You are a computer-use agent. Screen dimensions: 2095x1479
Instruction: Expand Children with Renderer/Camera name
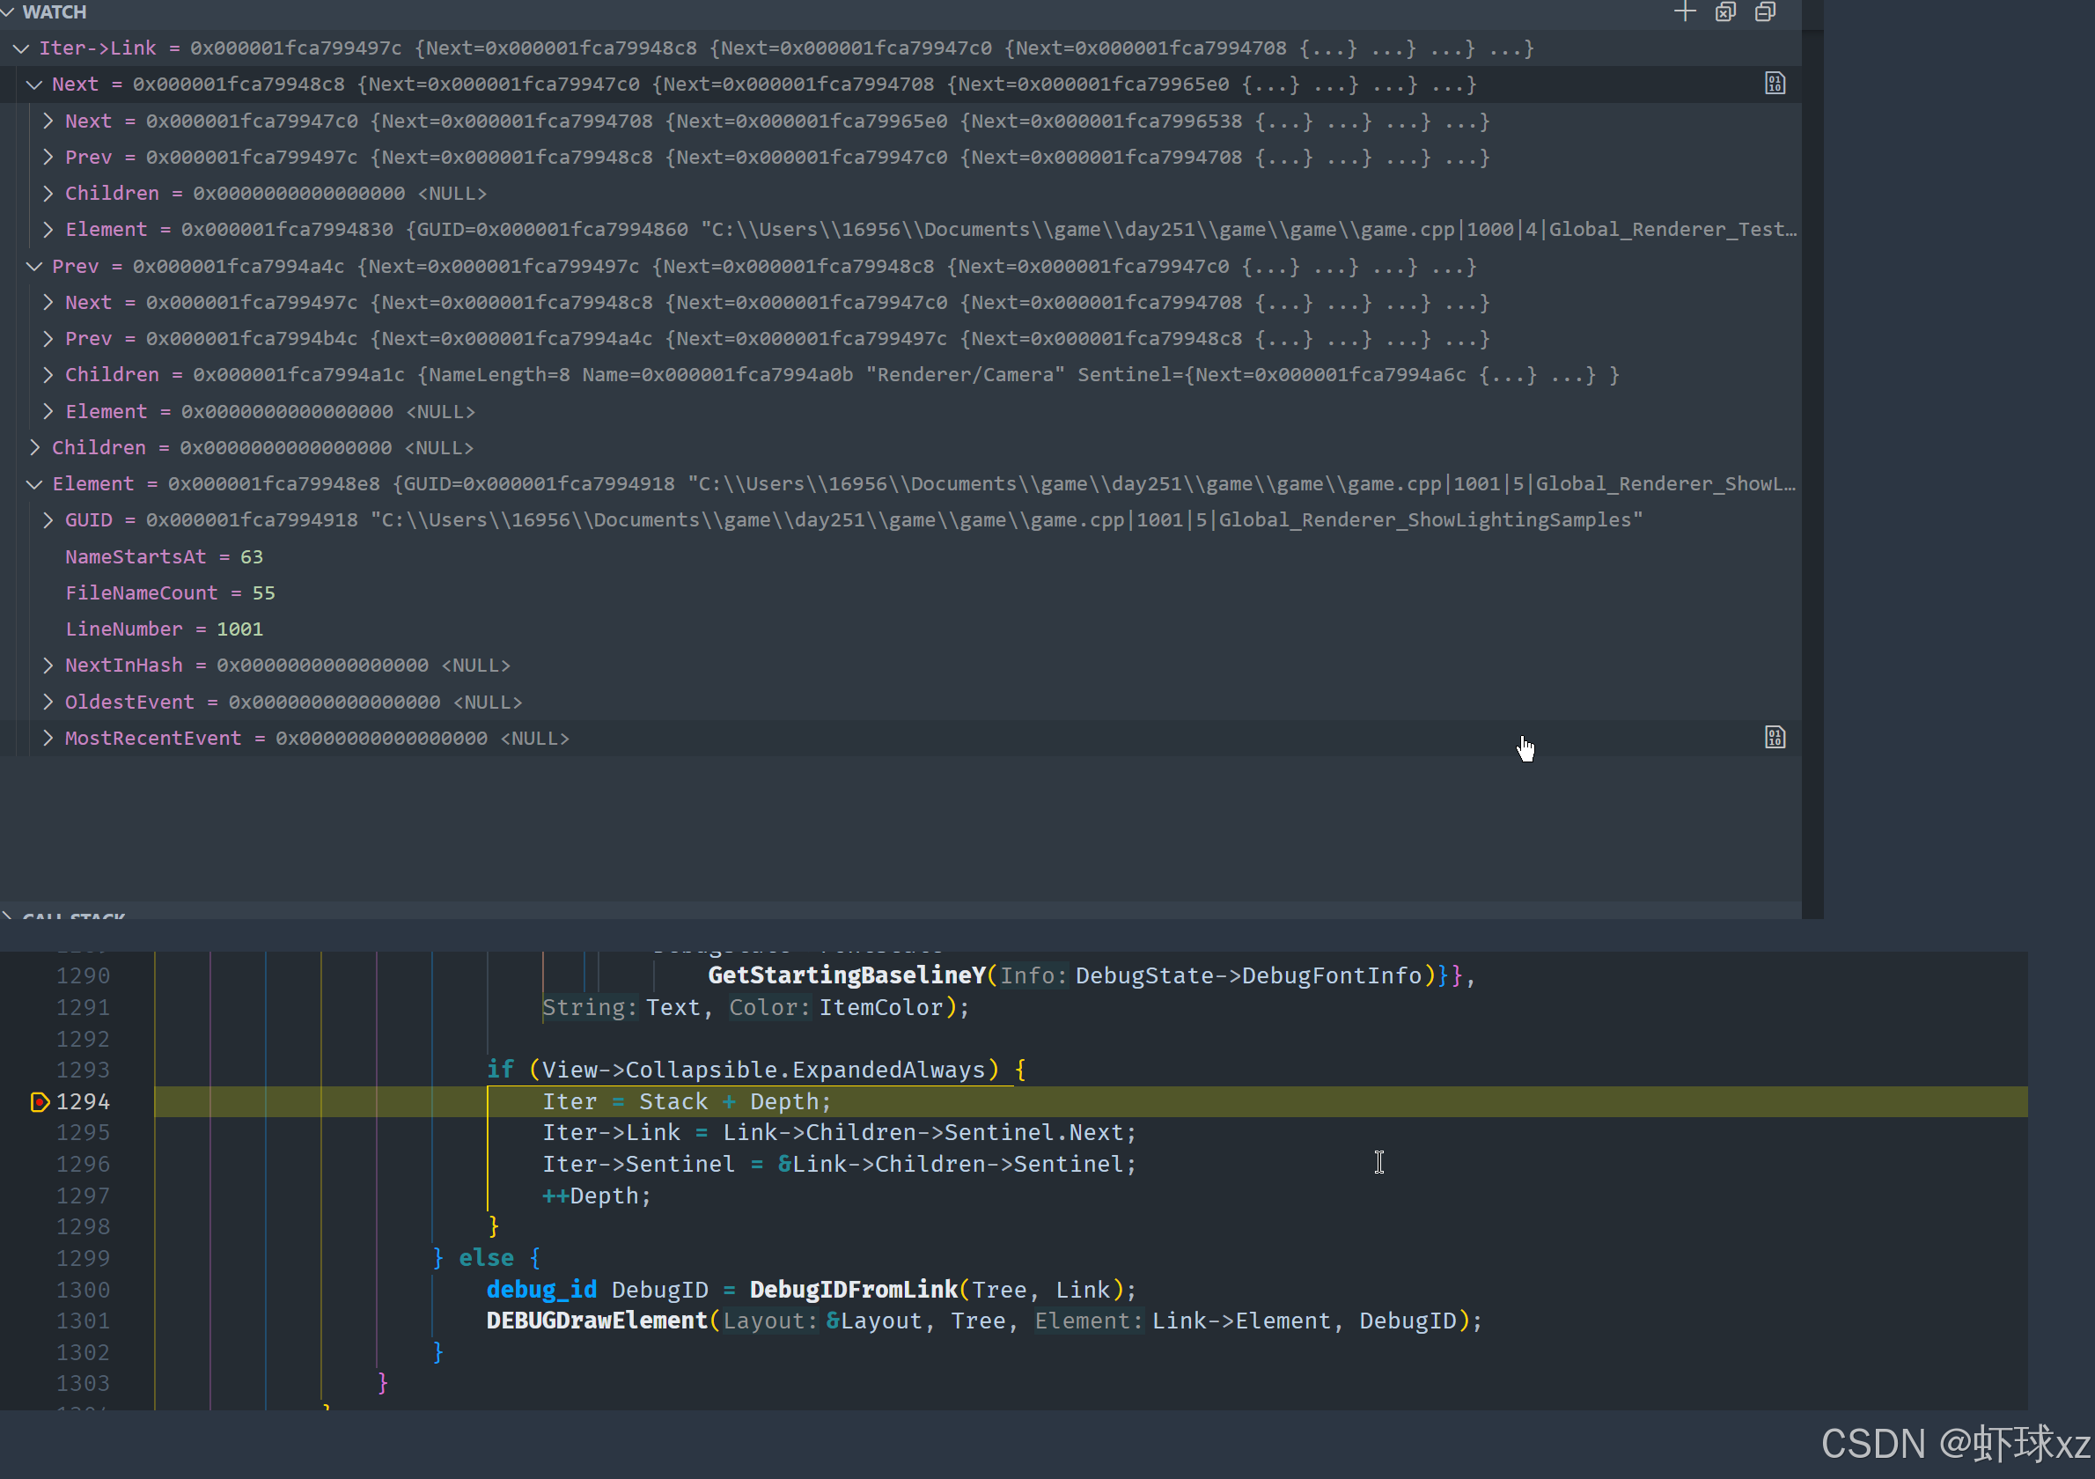pyautogui.click(x=48, y=375)
